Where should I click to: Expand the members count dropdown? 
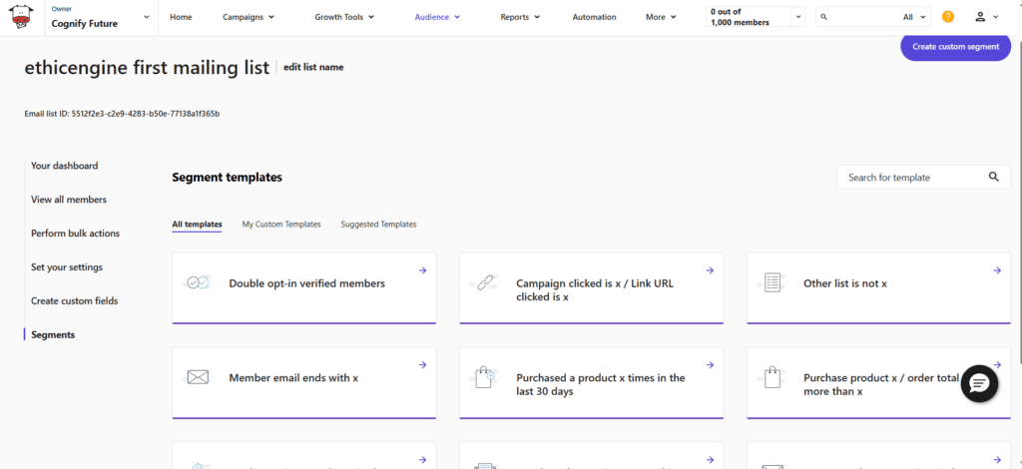(x=796, y=17)
